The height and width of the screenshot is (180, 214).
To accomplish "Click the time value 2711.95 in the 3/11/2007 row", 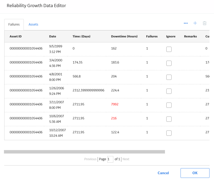I will point(78,104).
